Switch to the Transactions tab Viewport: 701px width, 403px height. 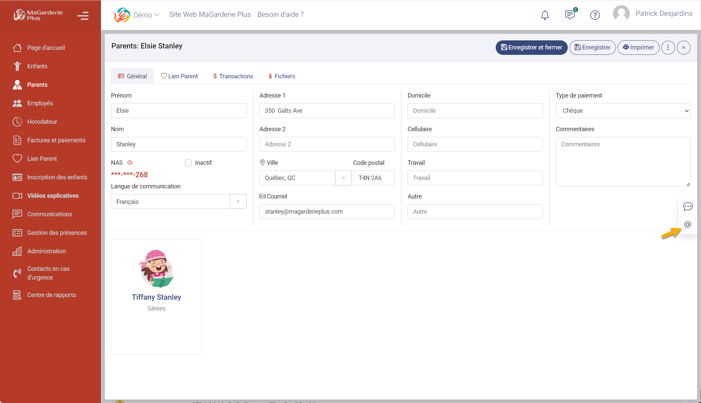point(233,76)
